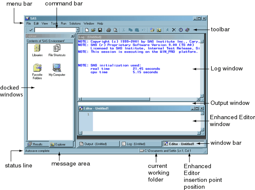Click inside the command bar input field
This screenshot has height=190, width=255.
55,30
